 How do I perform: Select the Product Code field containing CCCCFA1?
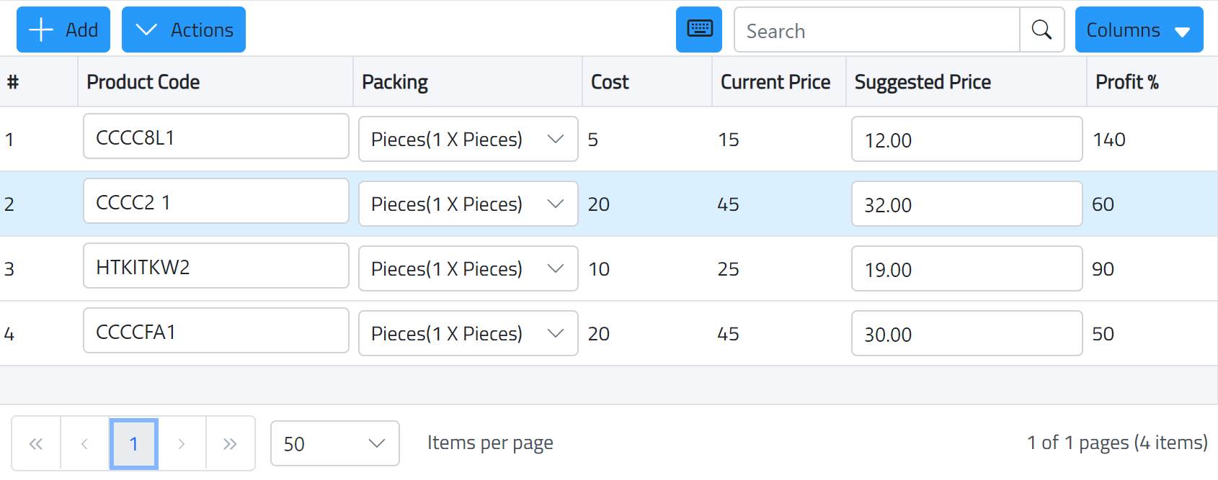[215, 330]
